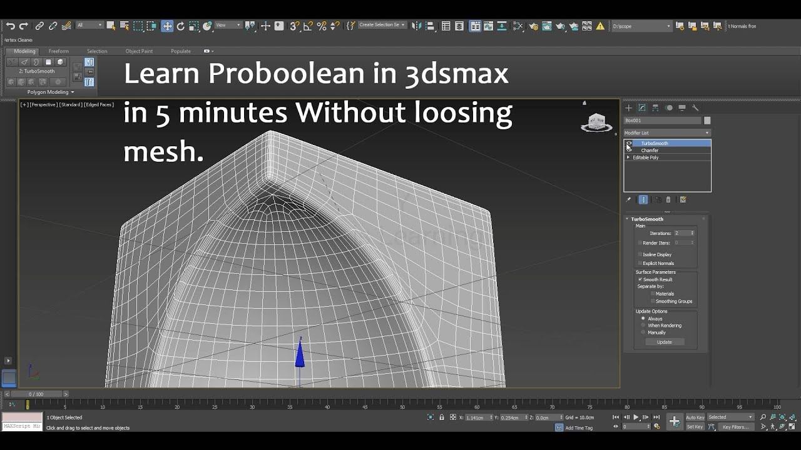Enable the Explicit Normals checkbox
Image resolution: width=801 pixels, height=450 pixels.
640,263
